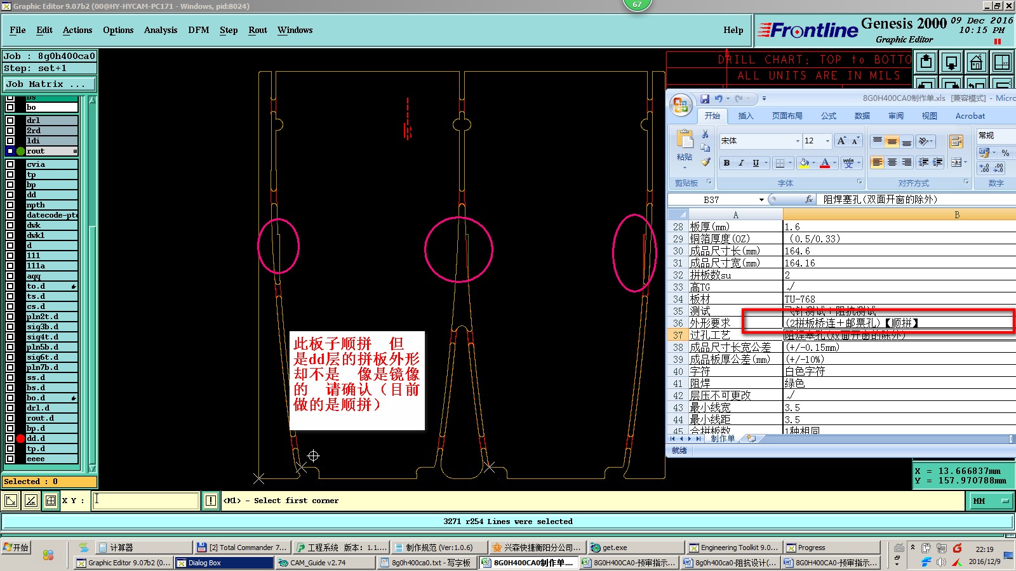
Task: Click the red font color swatch icon
Action: click(824, 163)
